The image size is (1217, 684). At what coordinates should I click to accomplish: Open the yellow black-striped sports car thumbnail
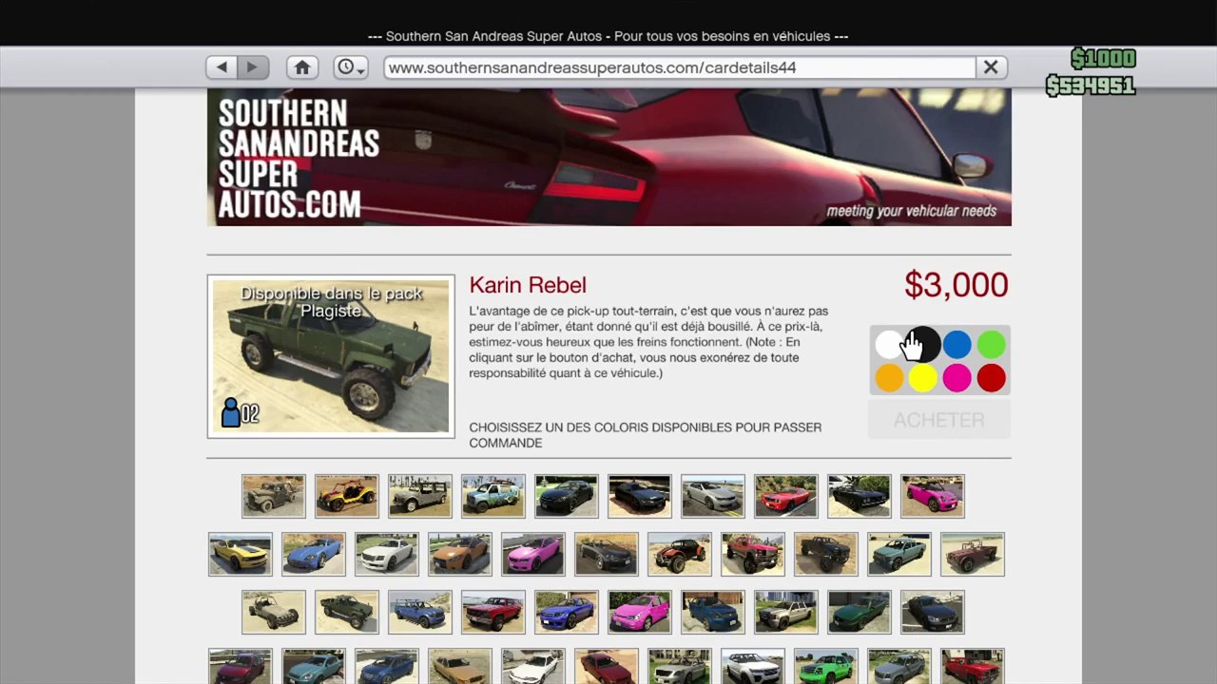241,555
